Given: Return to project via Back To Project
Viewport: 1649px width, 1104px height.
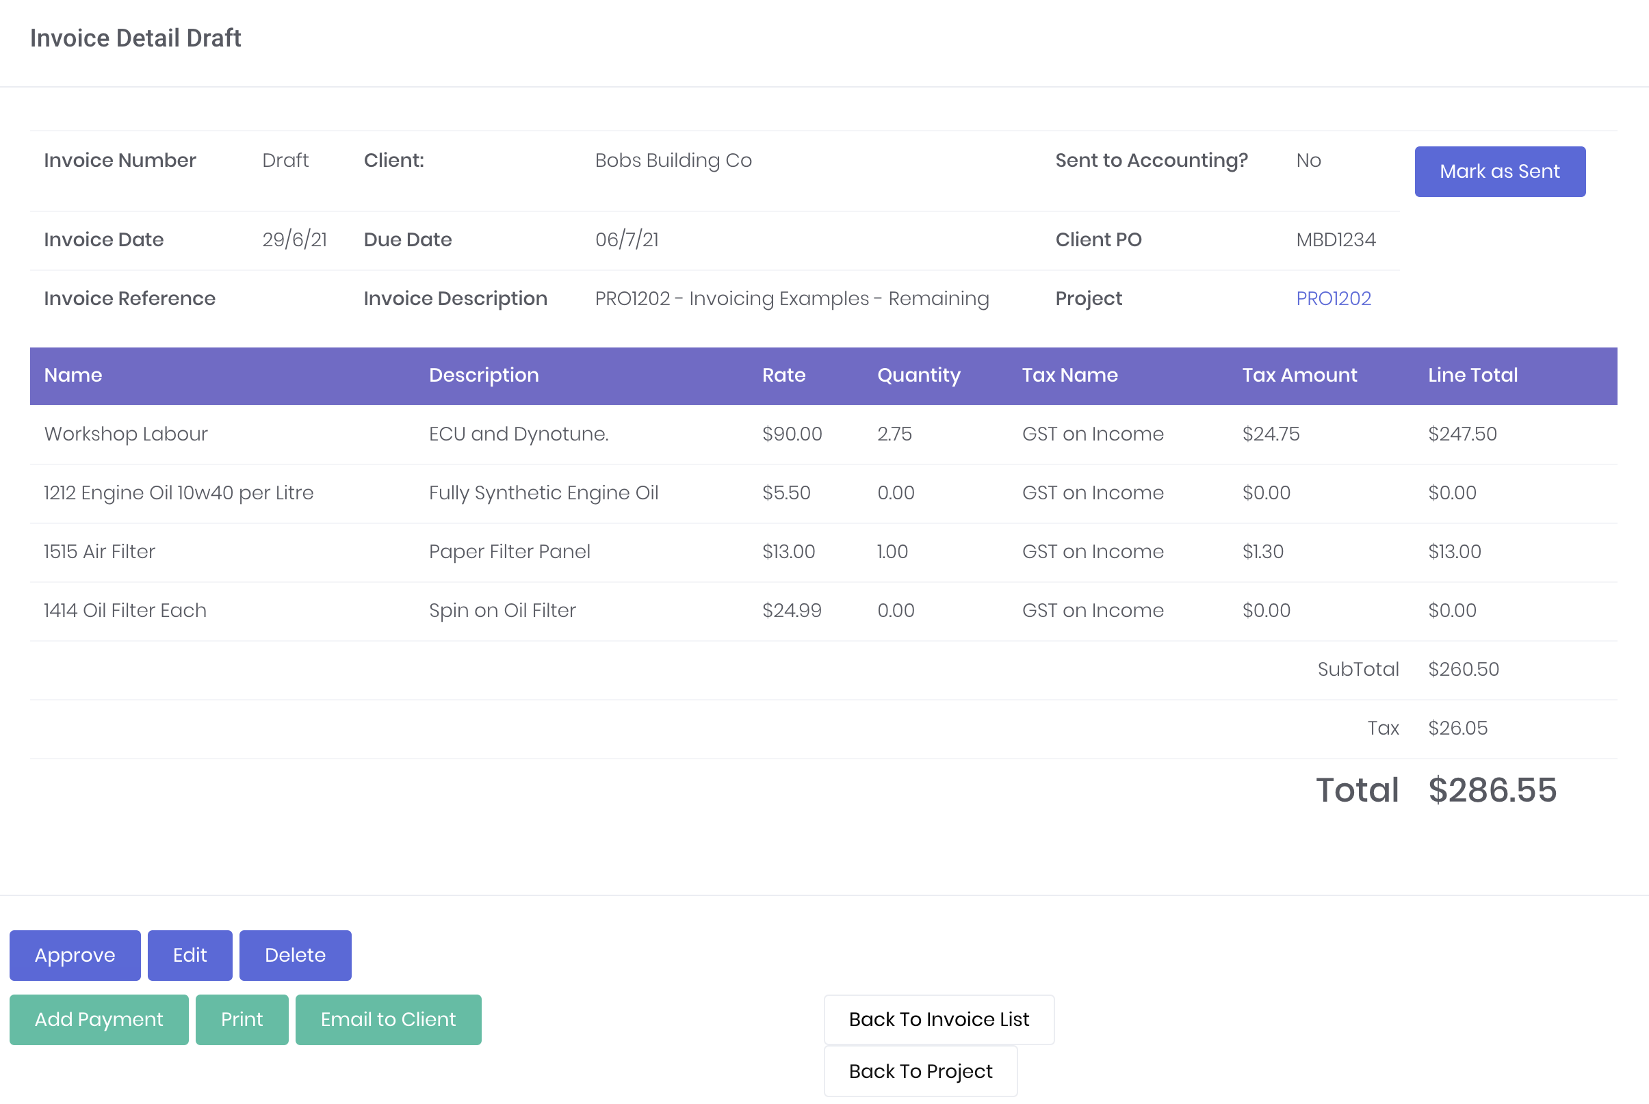Looking at the screenshot, I should coord(920,1071).
